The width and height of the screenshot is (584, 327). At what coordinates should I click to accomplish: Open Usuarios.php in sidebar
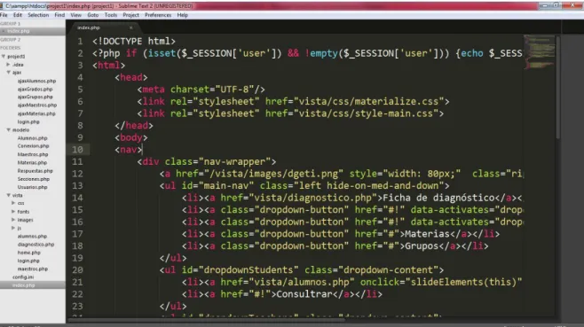(x=33, y=187)
